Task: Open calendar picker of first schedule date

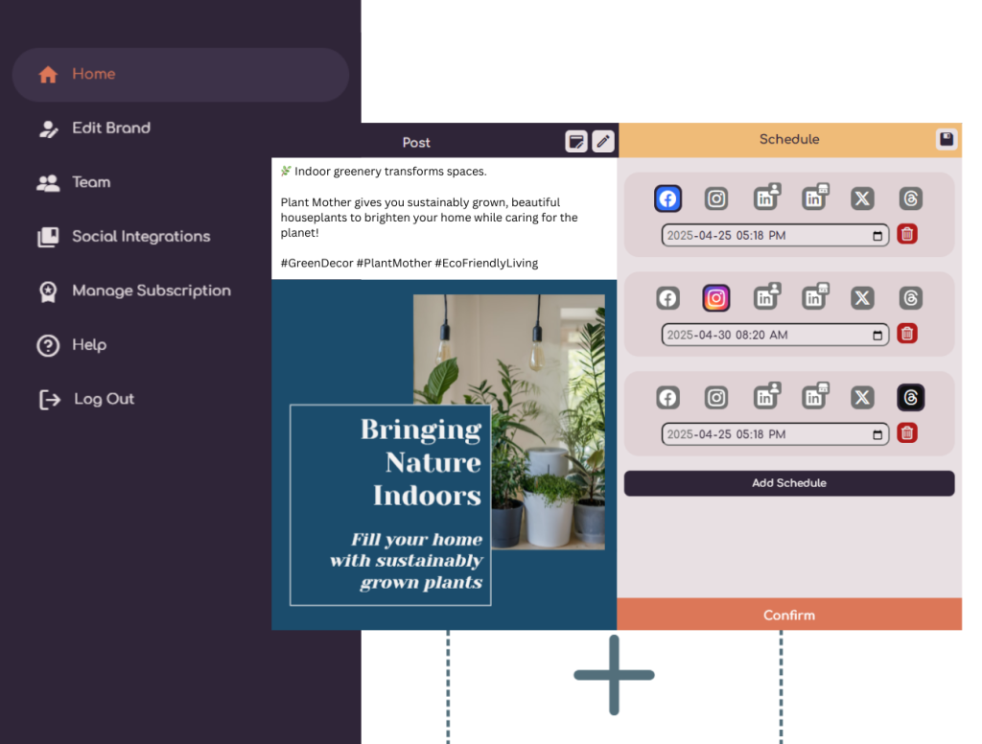Action: coord(877,236)
